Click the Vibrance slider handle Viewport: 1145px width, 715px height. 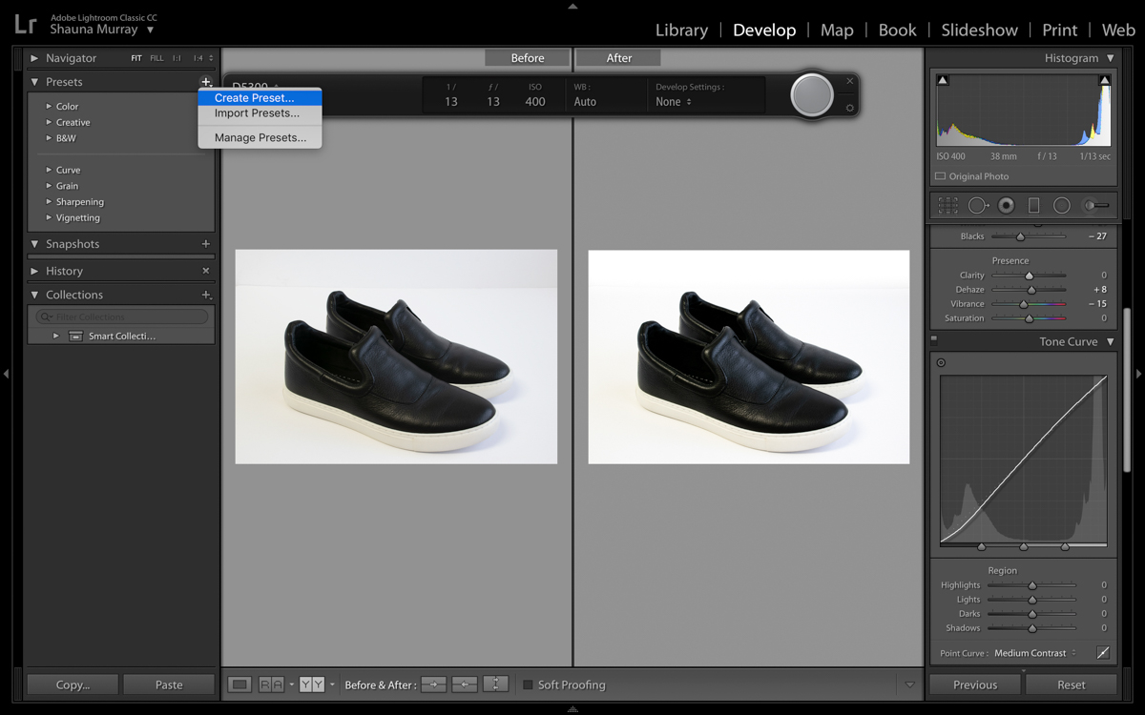1024,304
